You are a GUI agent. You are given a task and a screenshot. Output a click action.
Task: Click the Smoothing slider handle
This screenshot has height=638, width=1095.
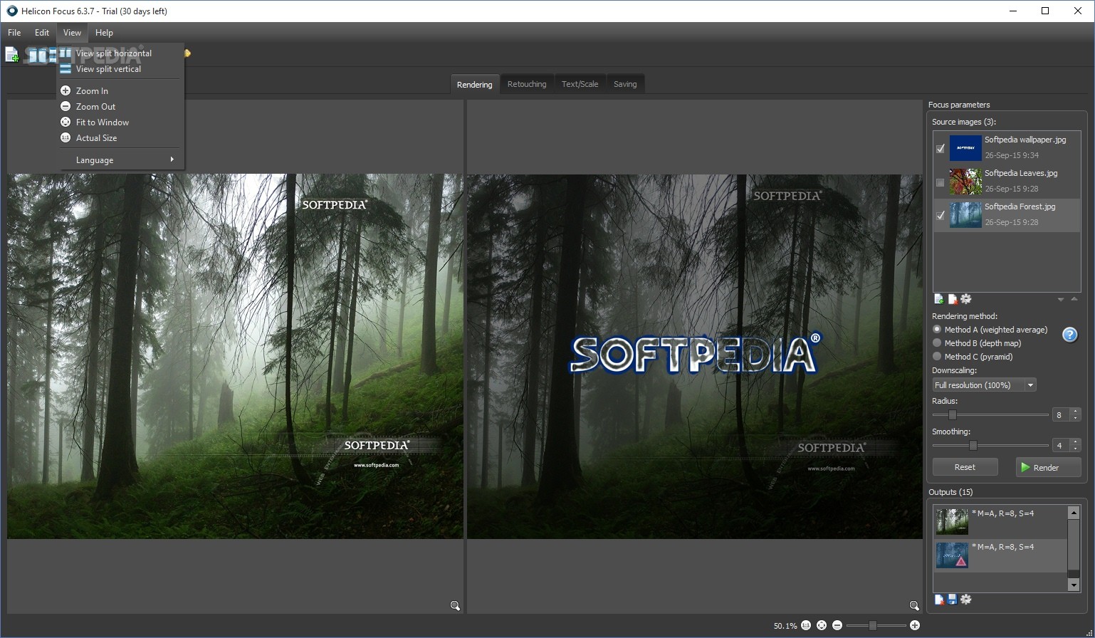click(973, 446)
